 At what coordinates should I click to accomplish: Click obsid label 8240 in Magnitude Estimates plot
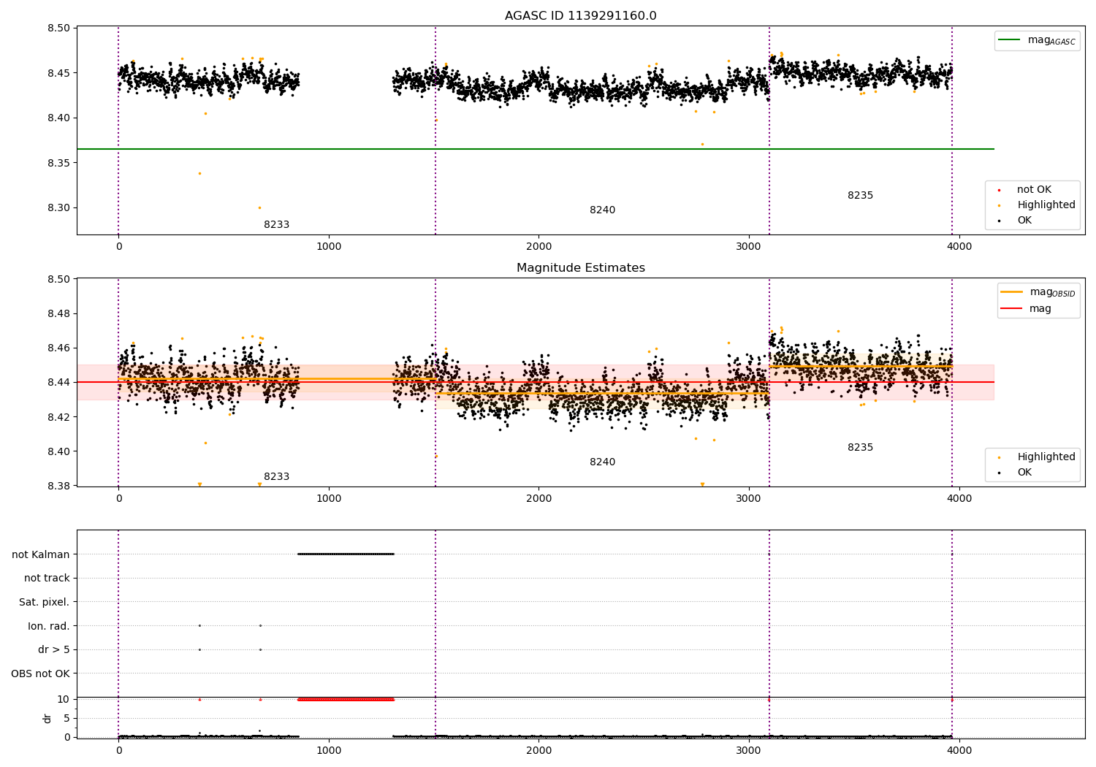602,462
